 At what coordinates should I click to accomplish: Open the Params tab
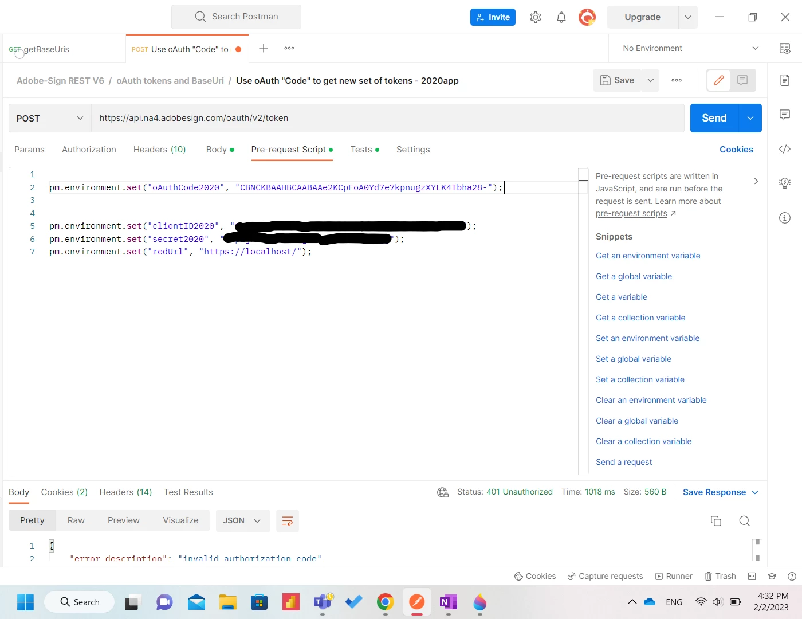29,150
